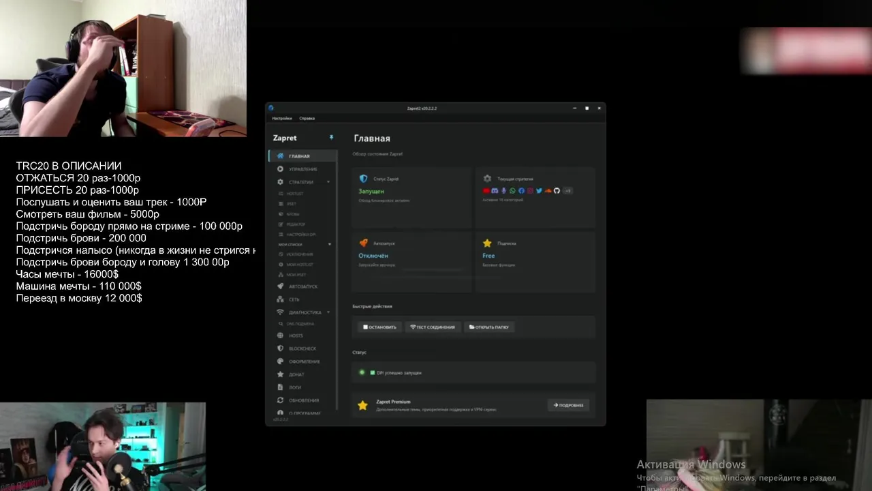The height and width of the screenshot is (491, 872).
Task: Click the bottom-left webcam feed
Action: (x=103, y=447)
